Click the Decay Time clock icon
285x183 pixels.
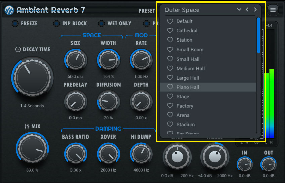(18, 49)
